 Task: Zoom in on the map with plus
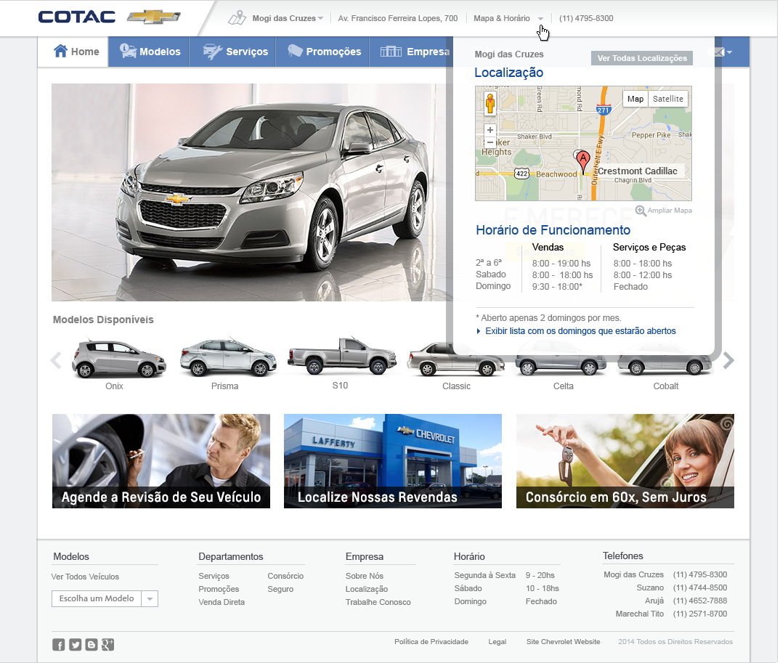pyautogui.click(x=490, y=130)
